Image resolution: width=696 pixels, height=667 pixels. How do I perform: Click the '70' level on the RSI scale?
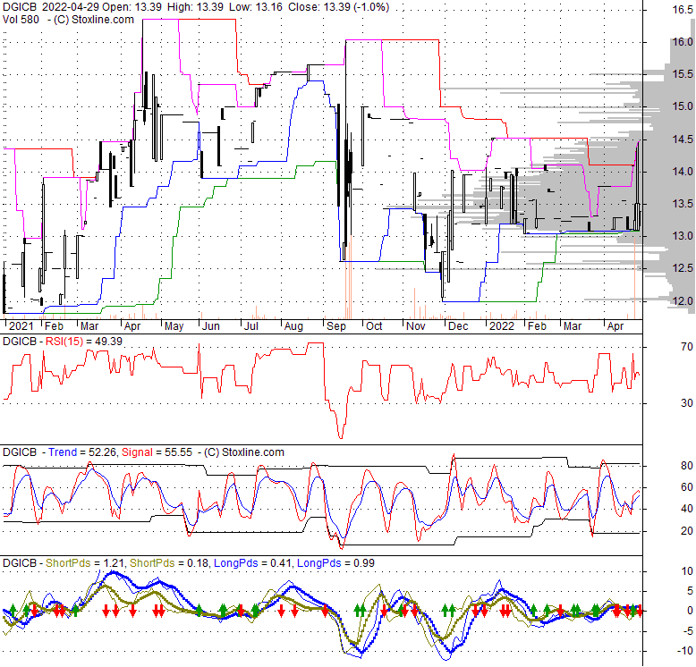(687, 347)
